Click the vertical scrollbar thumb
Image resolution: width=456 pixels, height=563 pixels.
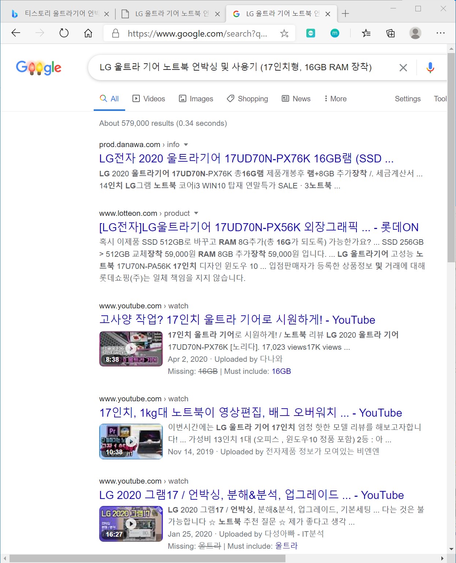[451, 157]
